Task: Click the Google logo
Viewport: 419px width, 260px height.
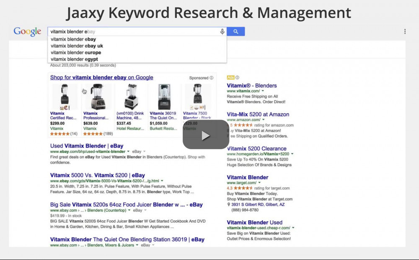Action: coord(27,32)
